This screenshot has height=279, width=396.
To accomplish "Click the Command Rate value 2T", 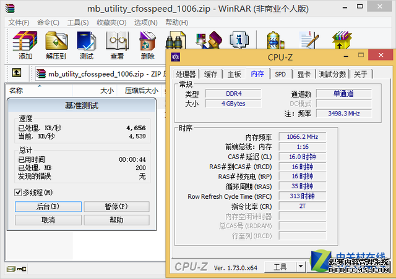I will pyautogui.click(x=303, y=206).
